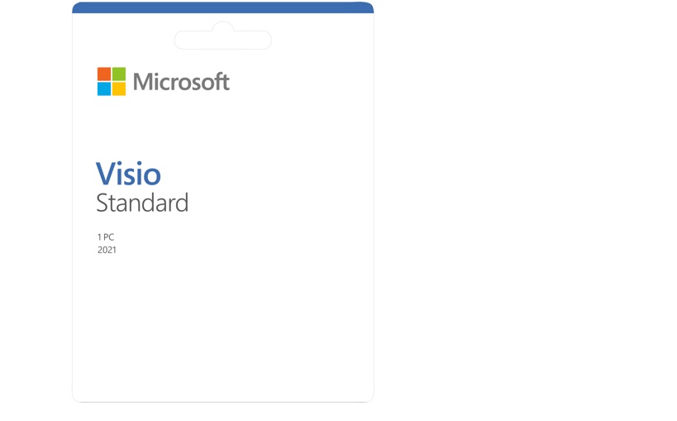Click the 1 PC license label
Image resolution: width=677 pixels, height=421 pixels.
point(106,237)
